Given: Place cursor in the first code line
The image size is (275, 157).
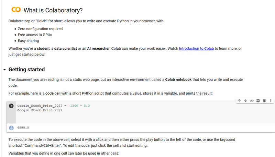Looking at the screenshot, I should click(53, 106).
